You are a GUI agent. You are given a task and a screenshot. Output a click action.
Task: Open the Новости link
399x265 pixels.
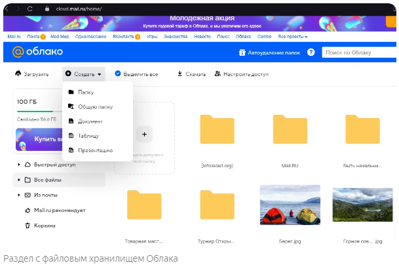pyautogui.click(x=202, y=37)
